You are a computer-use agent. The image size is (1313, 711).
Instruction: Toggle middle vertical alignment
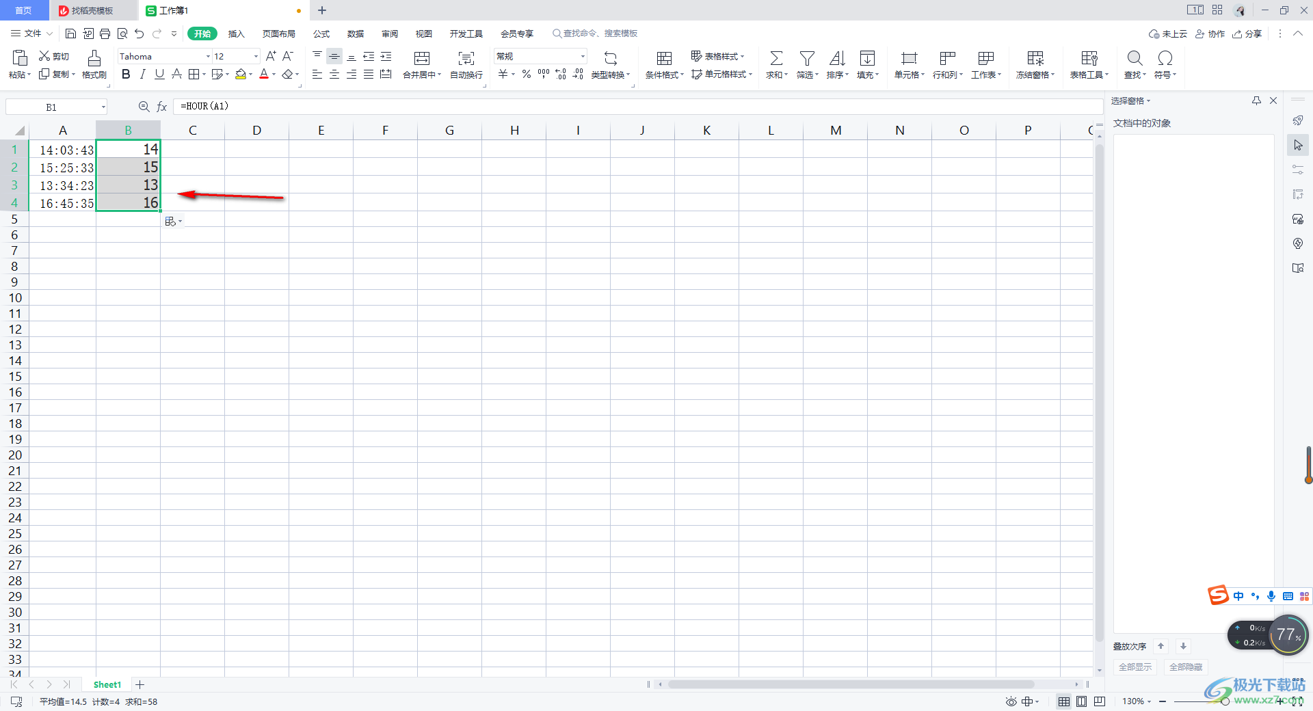(334, 56)
